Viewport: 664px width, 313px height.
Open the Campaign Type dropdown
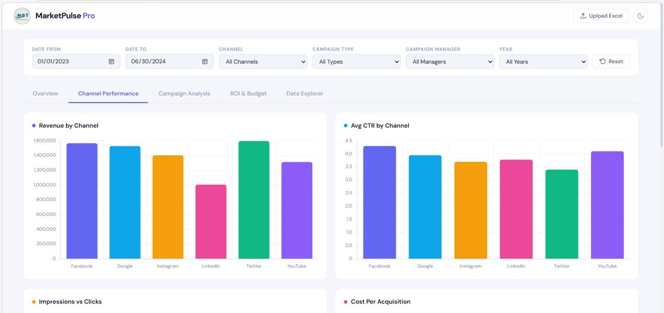click(356, 61)
